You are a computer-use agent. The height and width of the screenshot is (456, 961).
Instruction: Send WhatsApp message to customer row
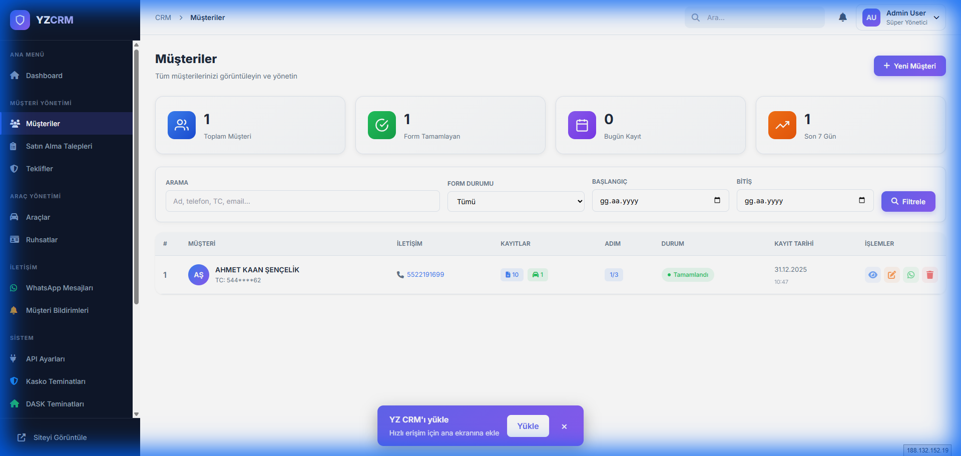[911, 275]
